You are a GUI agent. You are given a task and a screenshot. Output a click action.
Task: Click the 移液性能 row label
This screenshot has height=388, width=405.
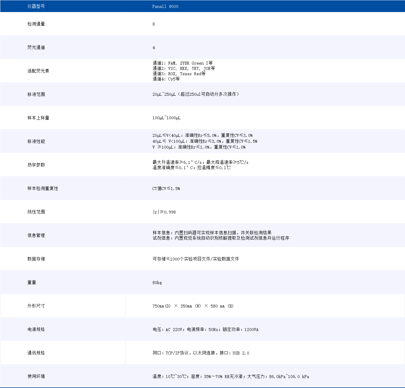[x=36, y=142]
